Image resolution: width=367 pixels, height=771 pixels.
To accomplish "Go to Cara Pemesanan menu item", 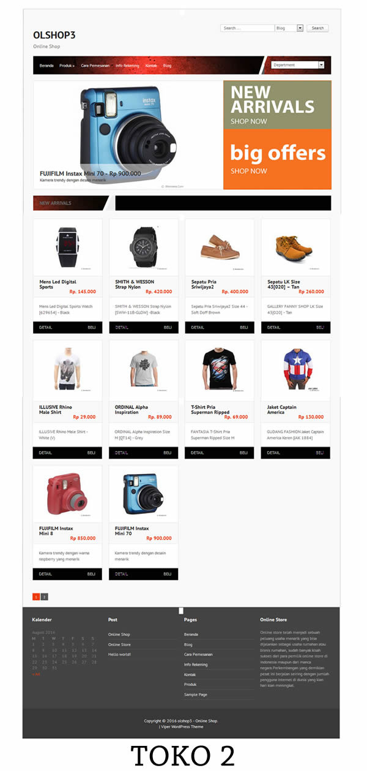I will coord(95,66).
